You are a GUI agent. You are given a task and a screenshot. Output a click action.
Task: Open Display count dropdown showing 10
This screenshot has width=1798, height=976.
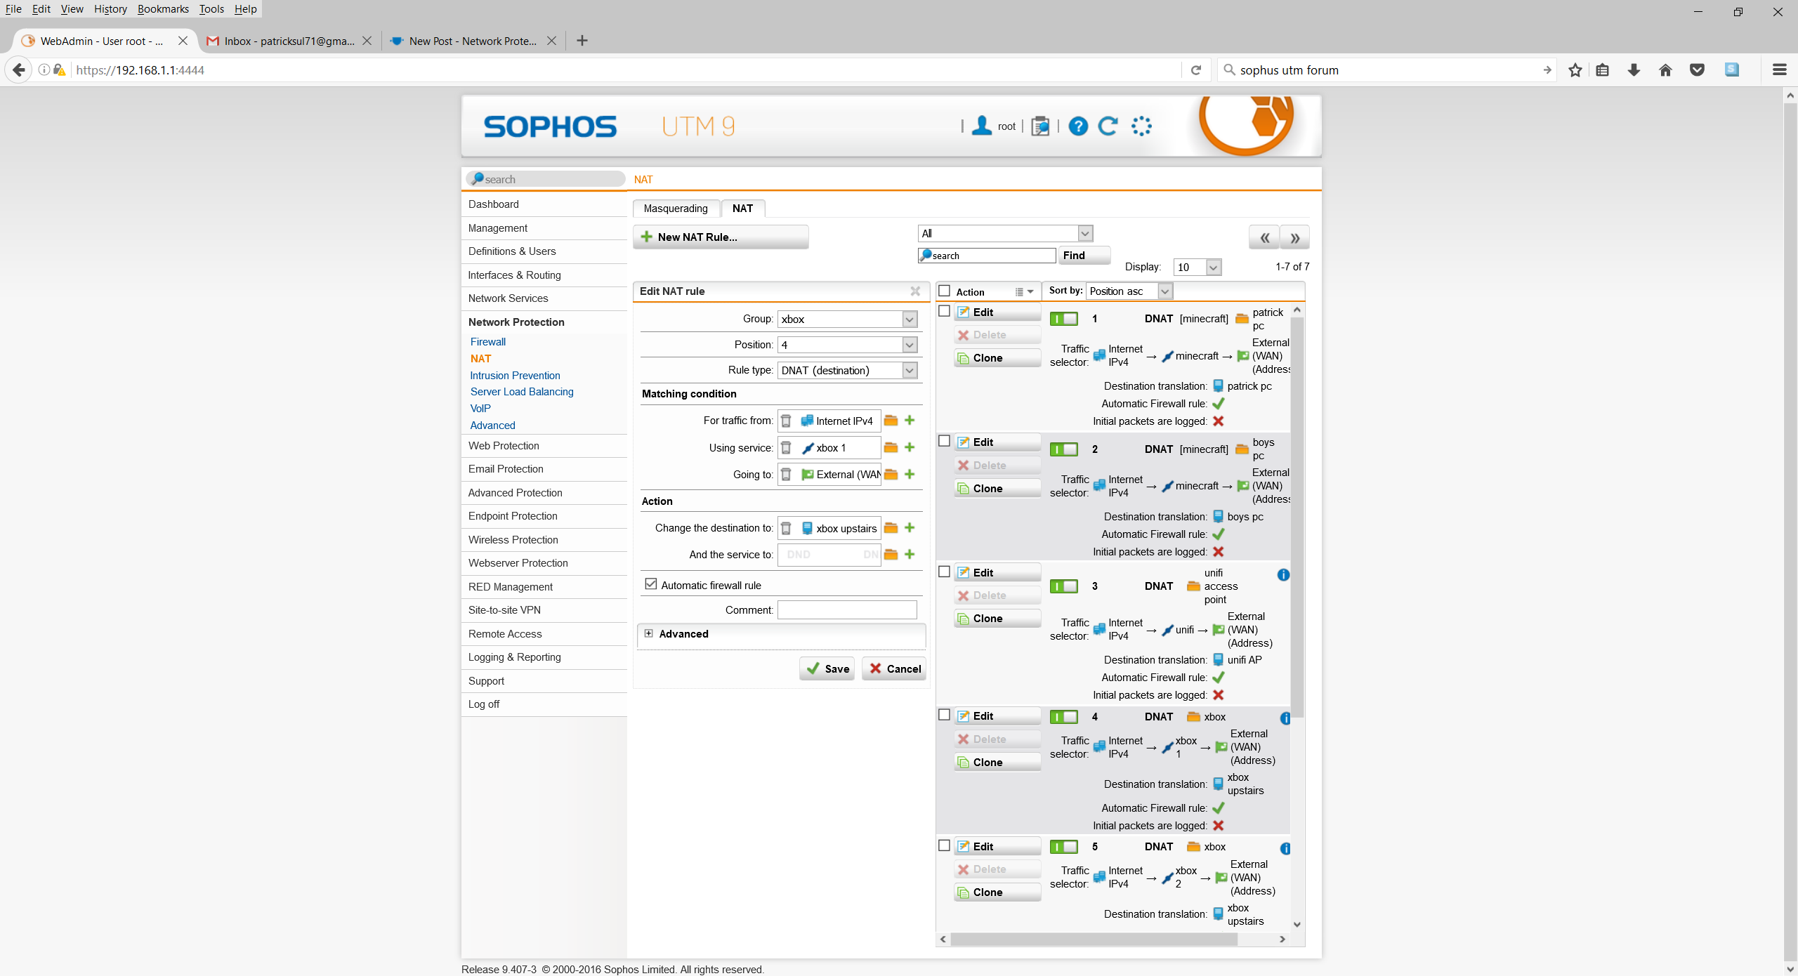1197,267
